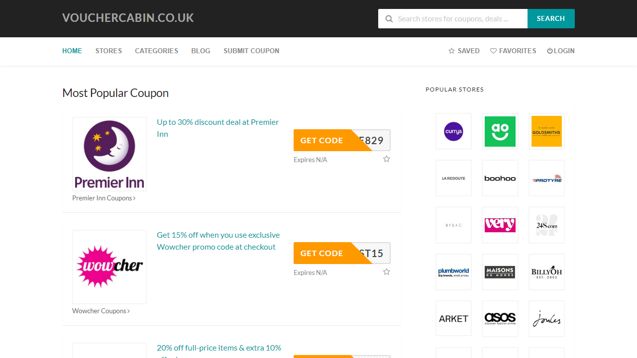Expand Premier Inn Coupons list

pyautogui.click(x=104, y=198)
